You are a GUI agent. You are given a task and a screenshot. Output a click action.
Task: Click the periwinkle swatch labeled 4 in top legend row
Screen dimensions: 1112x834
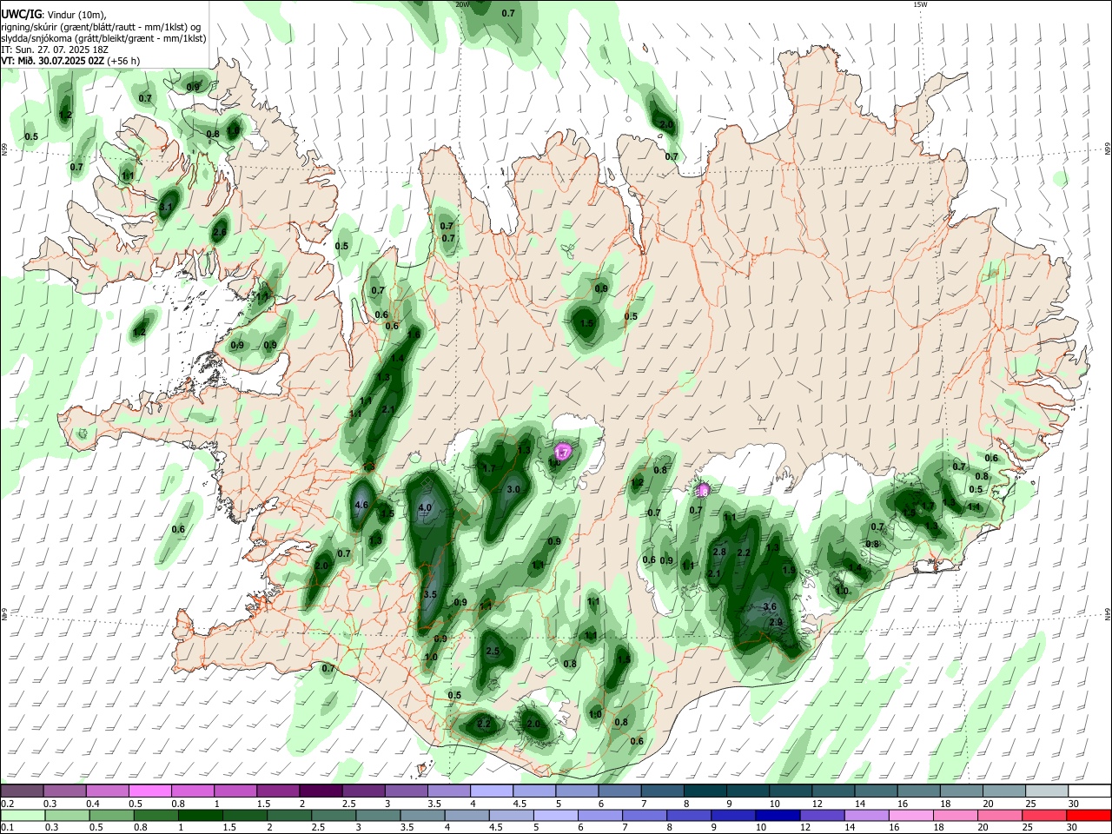tap(492, 791)
